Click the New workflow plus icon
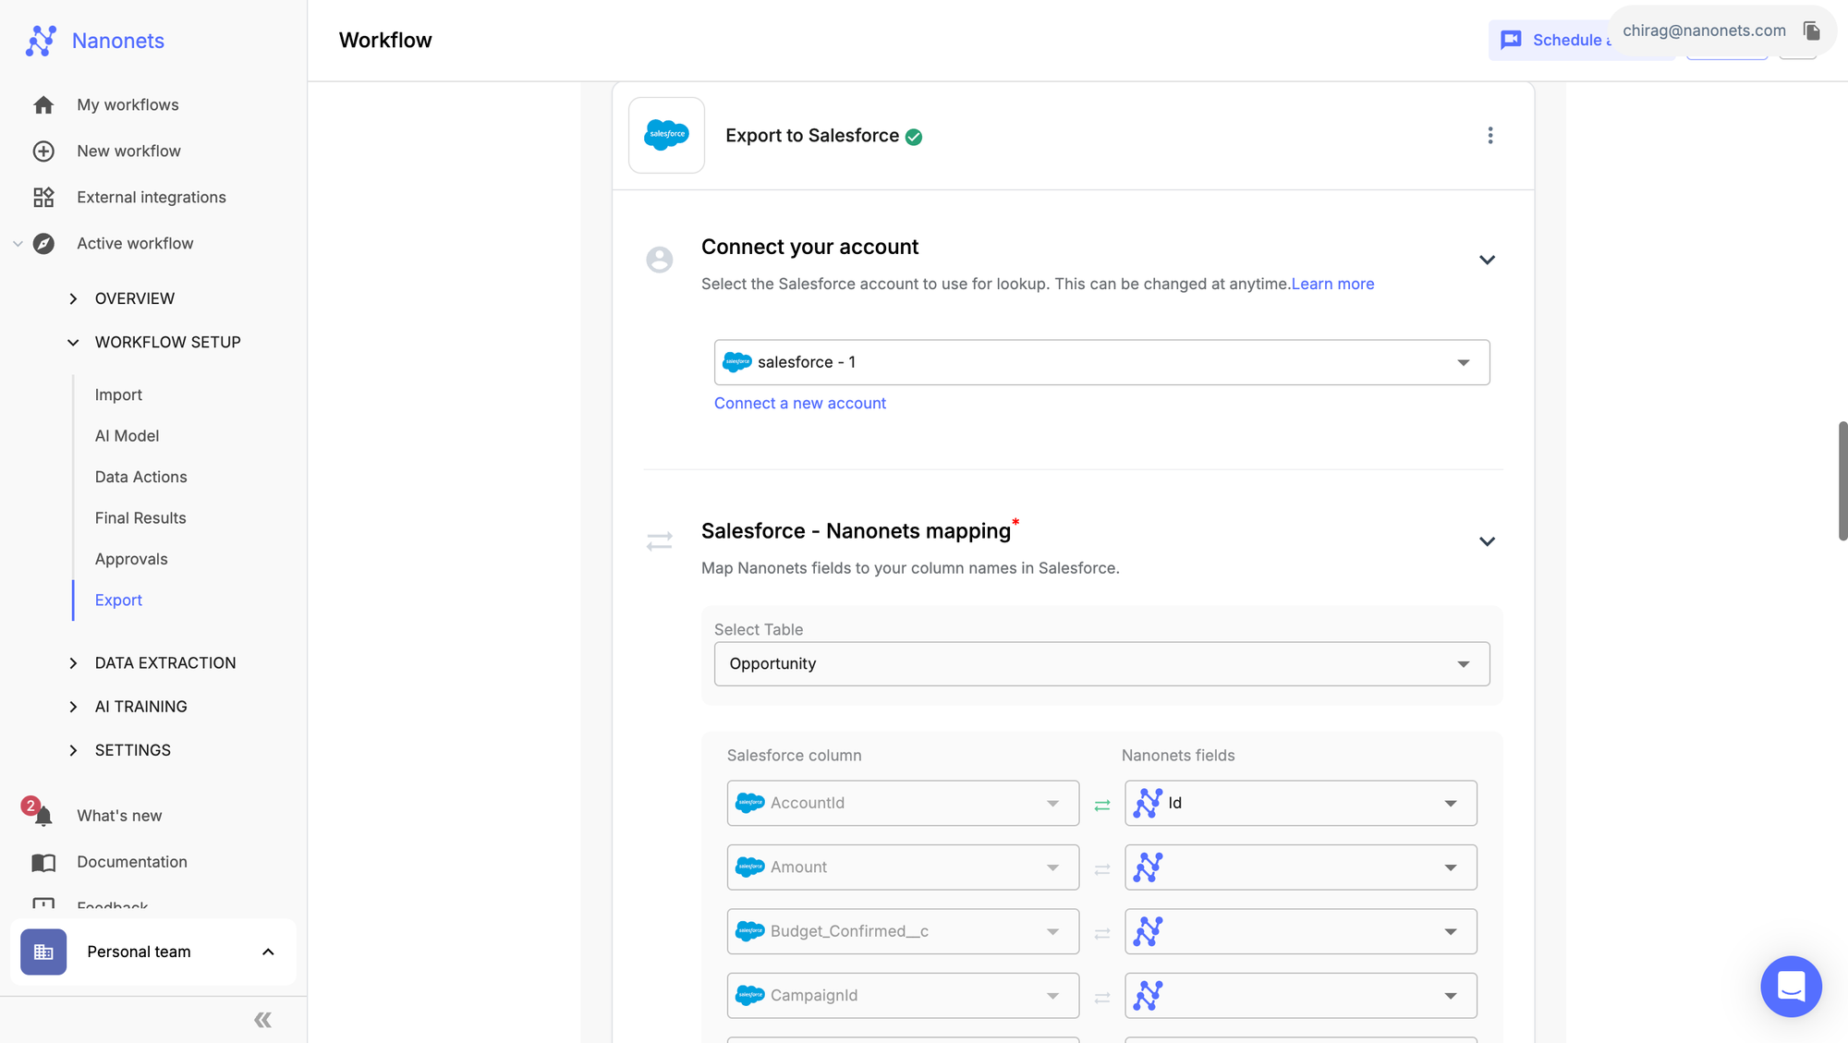 point(43,151)
